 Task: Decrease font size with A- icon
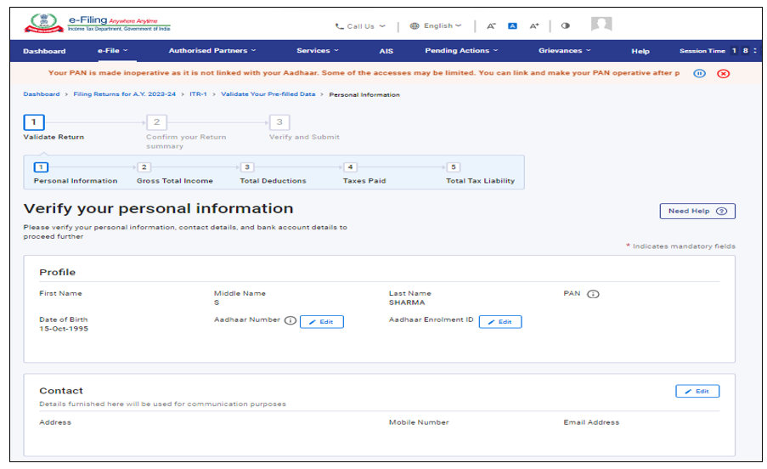[491, 26]
